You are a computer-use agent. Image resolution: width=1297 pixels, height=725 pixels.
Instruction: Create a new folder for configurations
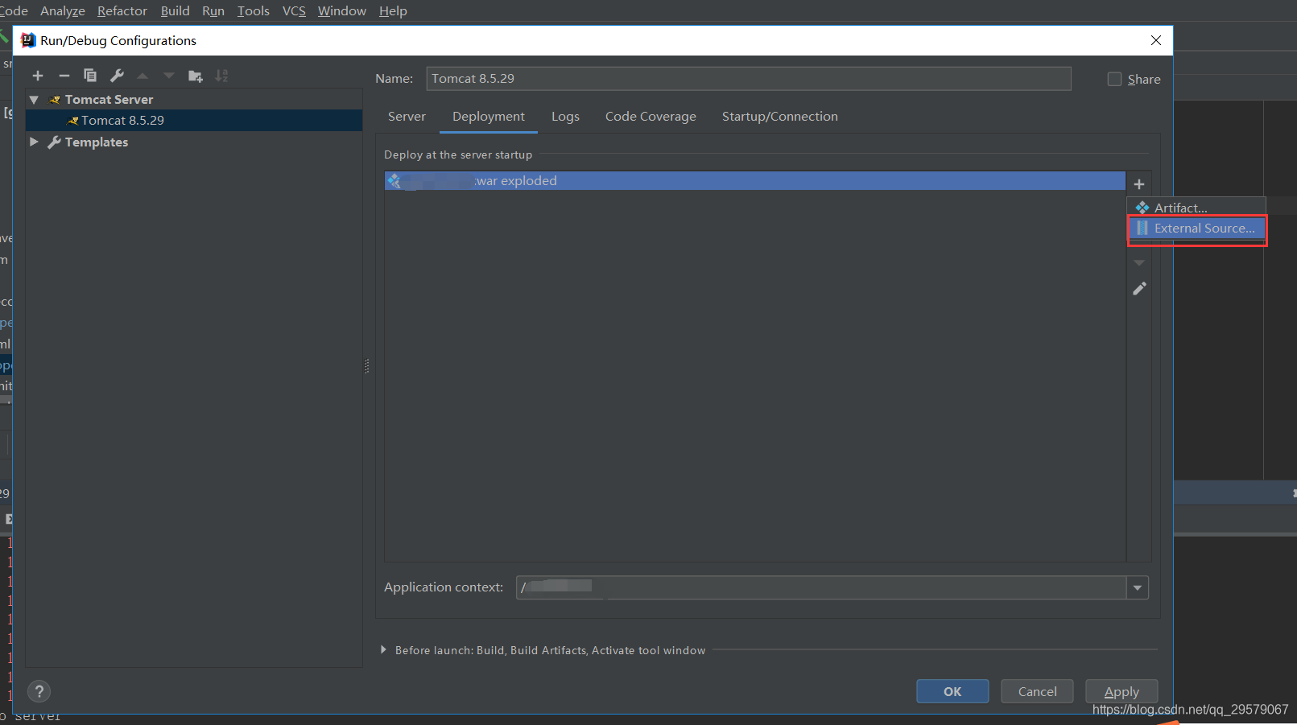pos(195,76)
